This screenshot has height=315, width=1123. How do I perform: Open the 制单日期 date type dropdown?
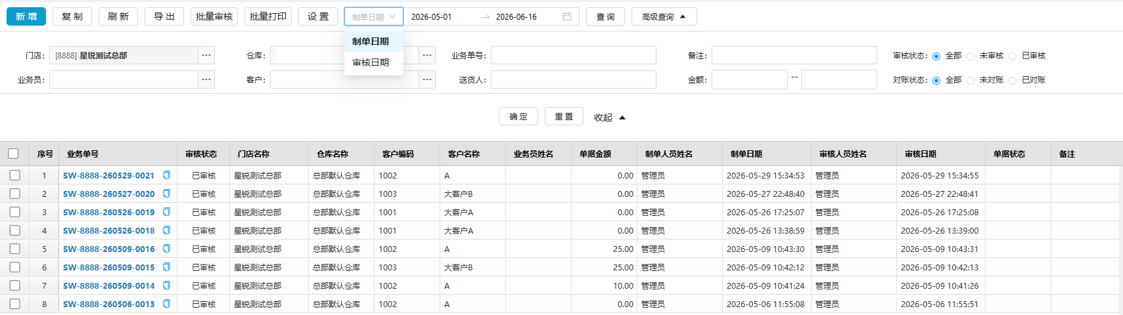tap(374, 16)
